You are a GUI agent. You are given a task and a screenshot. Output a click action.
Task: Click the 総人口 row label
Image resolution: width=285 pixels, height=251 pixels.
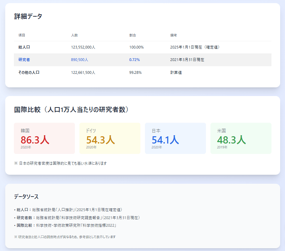[24, 47]
